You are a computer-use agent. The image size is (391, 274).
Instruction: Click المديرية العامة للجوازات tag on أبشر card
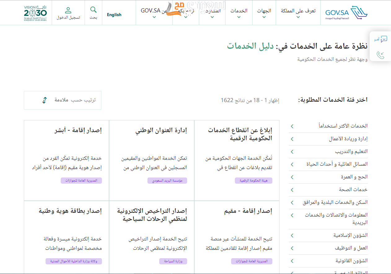coord(81,181)
